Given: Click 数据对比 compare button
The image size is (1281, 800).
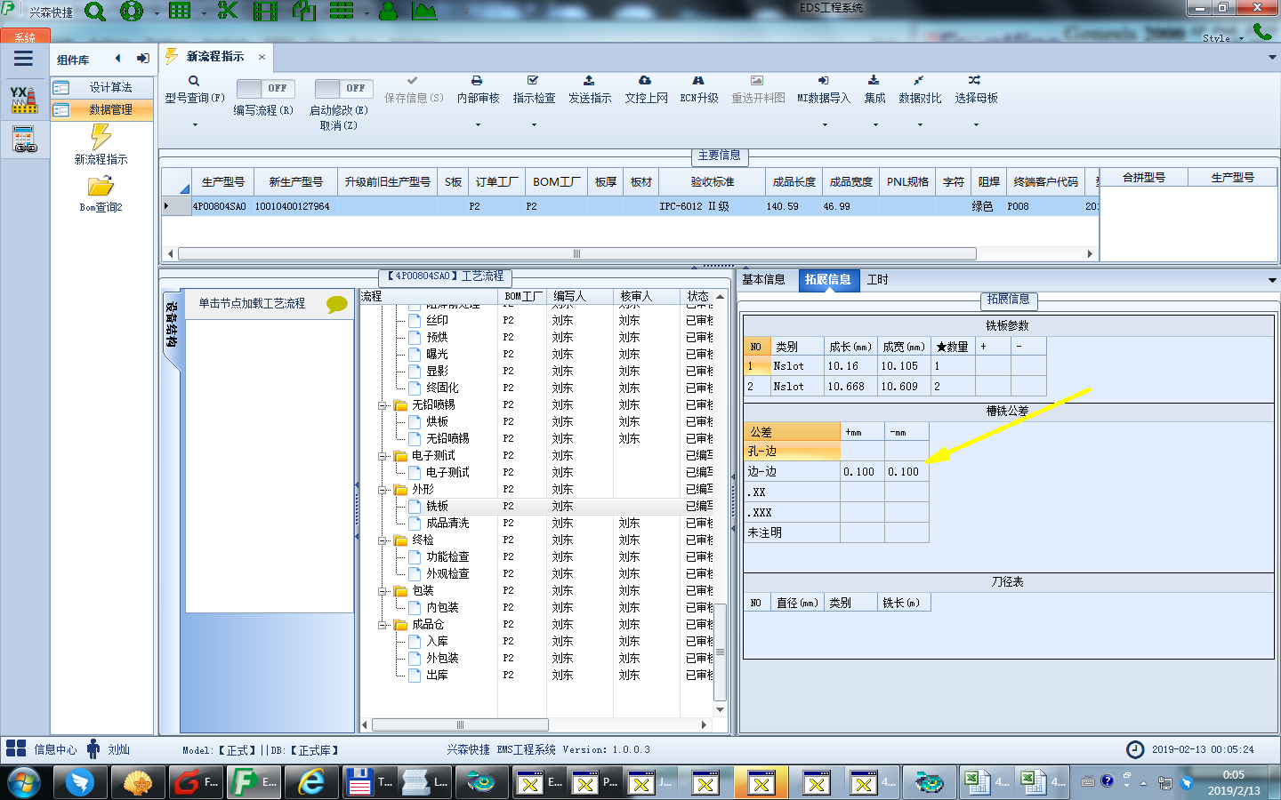Looking at the screenshot, I should click(920, 90).
